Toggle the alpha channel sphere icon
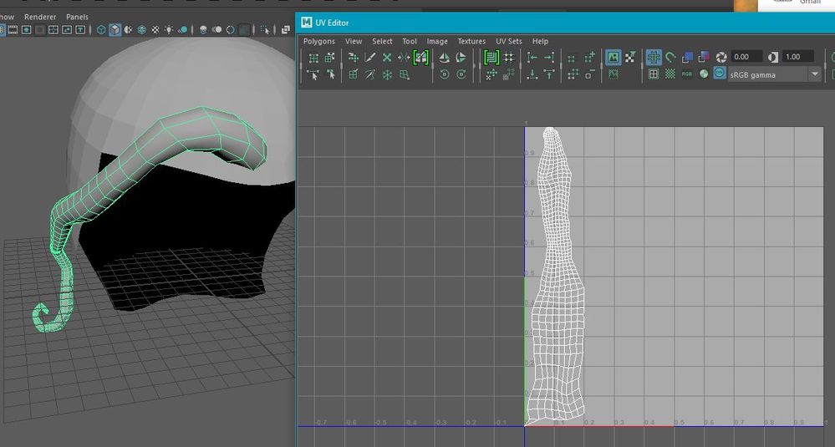The image size is (835, 447). (x=704, y=75)
